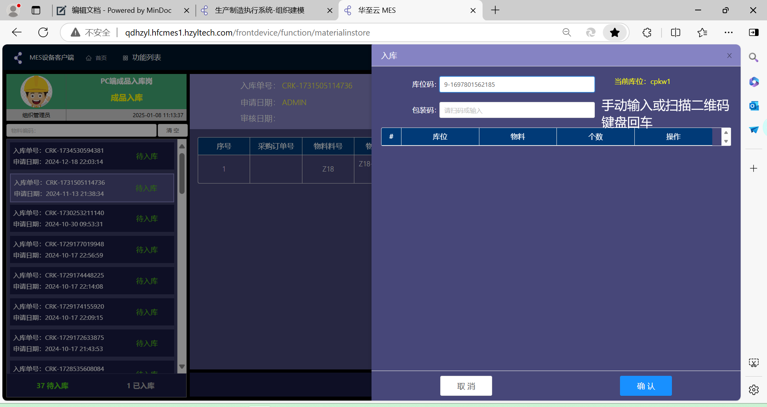Close the 编辑文档 MinDoc tab
The height and width of the screenshot is (407, 767).
(187, 10)
